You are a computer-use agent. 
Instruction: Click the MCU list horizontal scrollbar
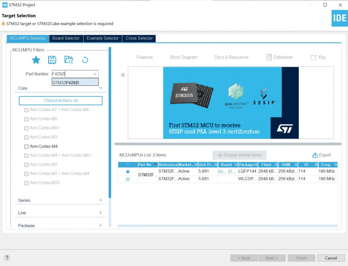[228, 226]
